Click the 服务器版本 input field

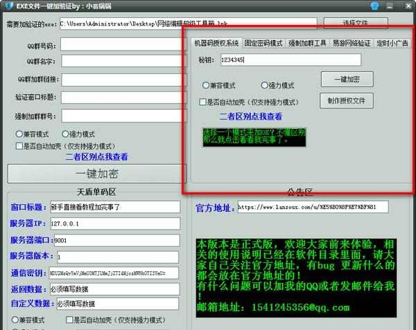(118, 257)
